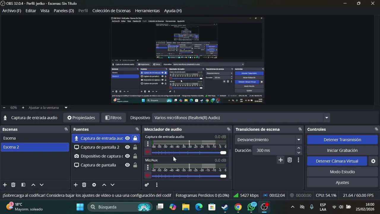Open Paneles menu
Viewport: 380px width, 214px height.
click(64, 11)
